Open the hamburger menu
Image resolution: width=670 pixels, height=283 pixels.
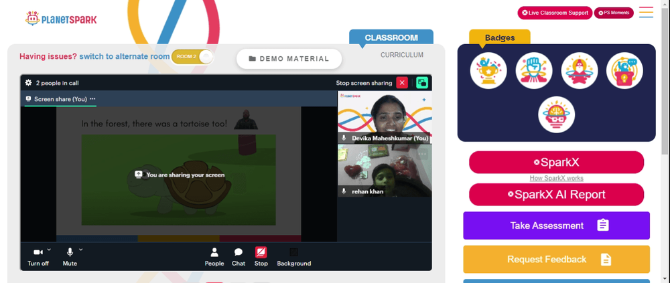click(x=646, y=12)
